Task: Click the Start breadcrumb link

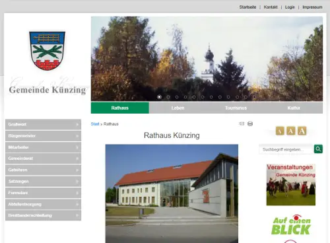Action: 95,124
